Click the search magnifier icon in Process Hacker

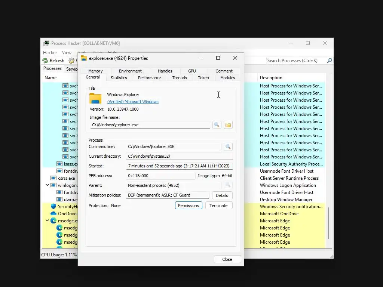330,60
